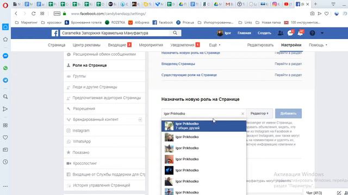Open the Messenger messages icon in header
The image size is (348, 195).
click(290, 33)
